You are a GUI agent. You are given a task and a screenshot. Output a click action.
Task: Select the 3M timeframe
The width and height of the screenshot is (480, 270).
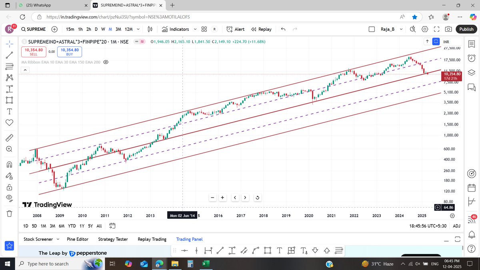point(118,29)
